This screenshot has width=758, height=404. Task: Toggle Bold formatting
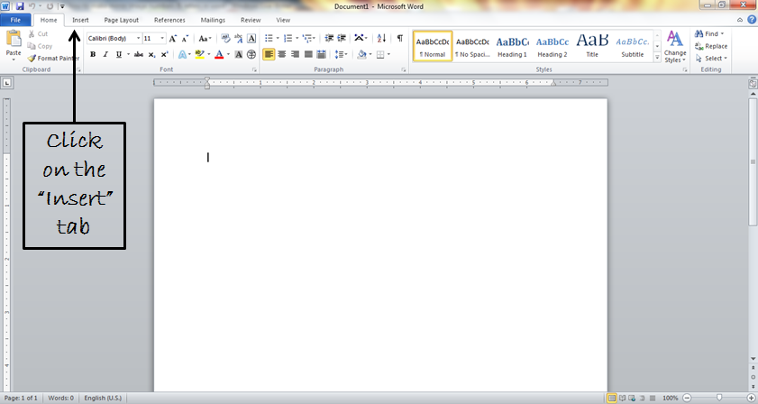93,55
